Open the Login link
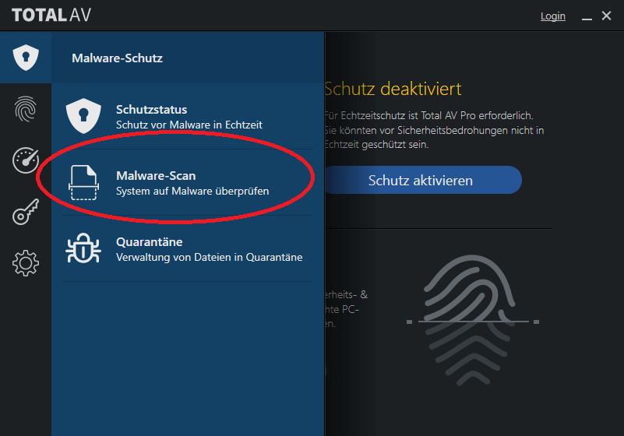Image resolution: width=624 pixels, height=436 pixels. 553,16
